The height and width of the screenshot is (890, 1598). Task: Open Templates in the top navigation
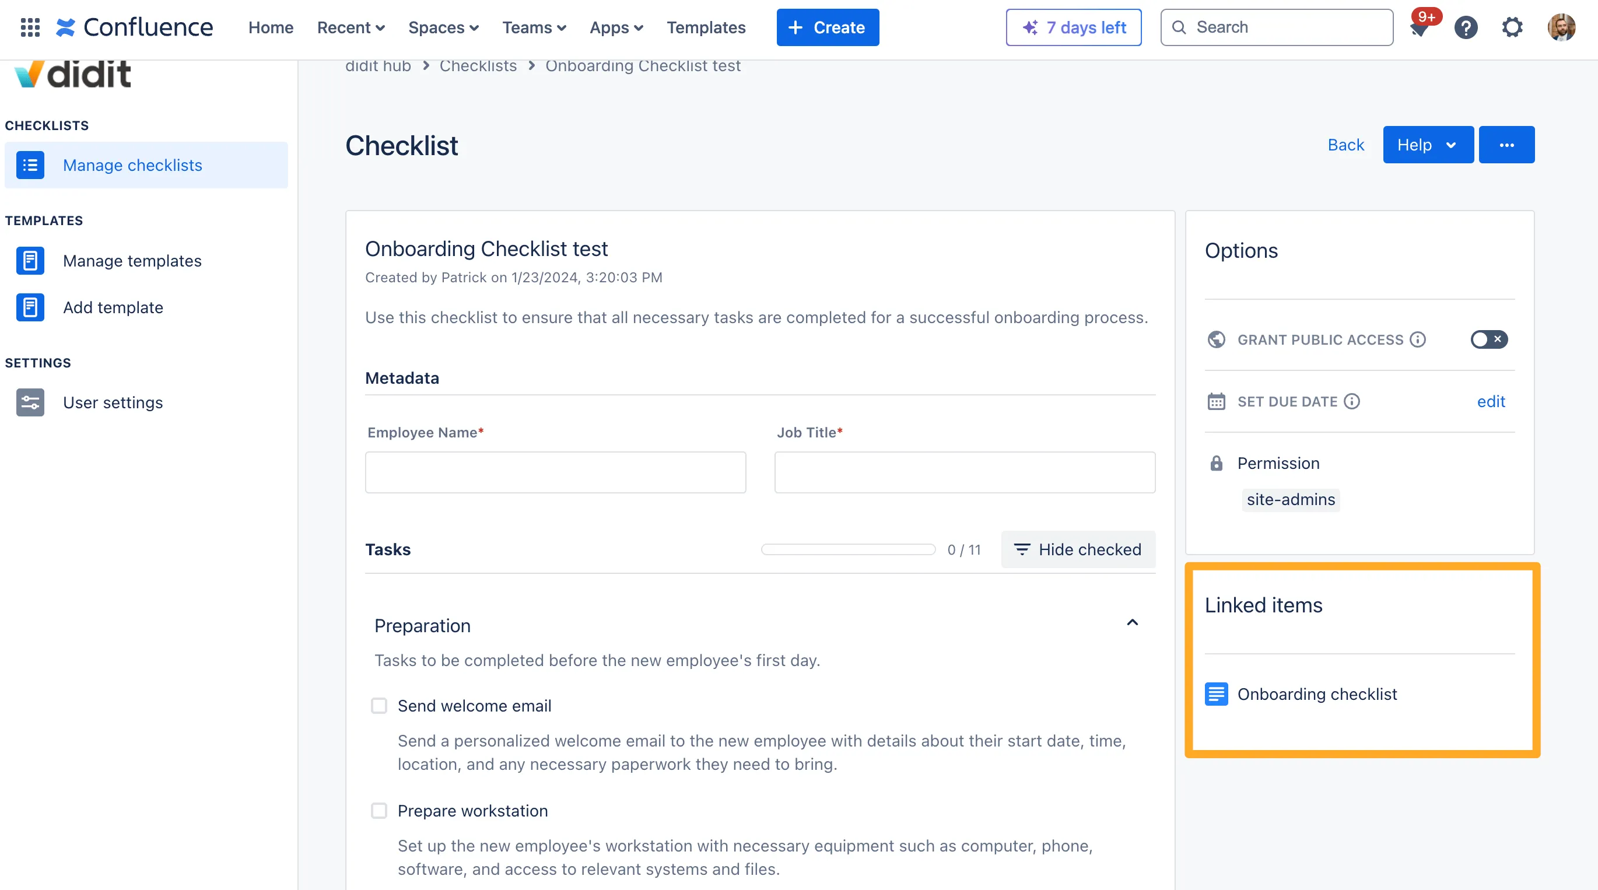[706, 27]
